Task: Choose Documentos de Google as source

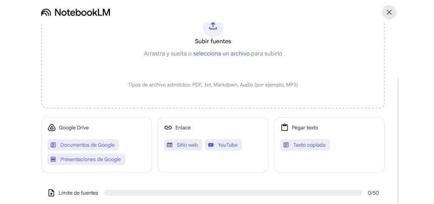Action: click(x=87, y=145)
